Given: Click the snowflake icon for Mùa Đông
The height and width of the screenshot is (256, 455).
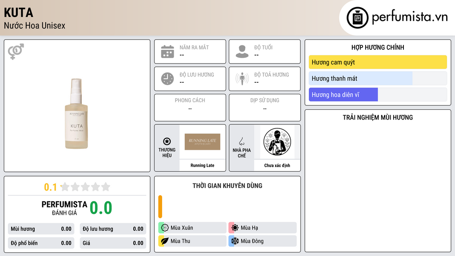Looking at the screenshot, I should coord(235,241).
